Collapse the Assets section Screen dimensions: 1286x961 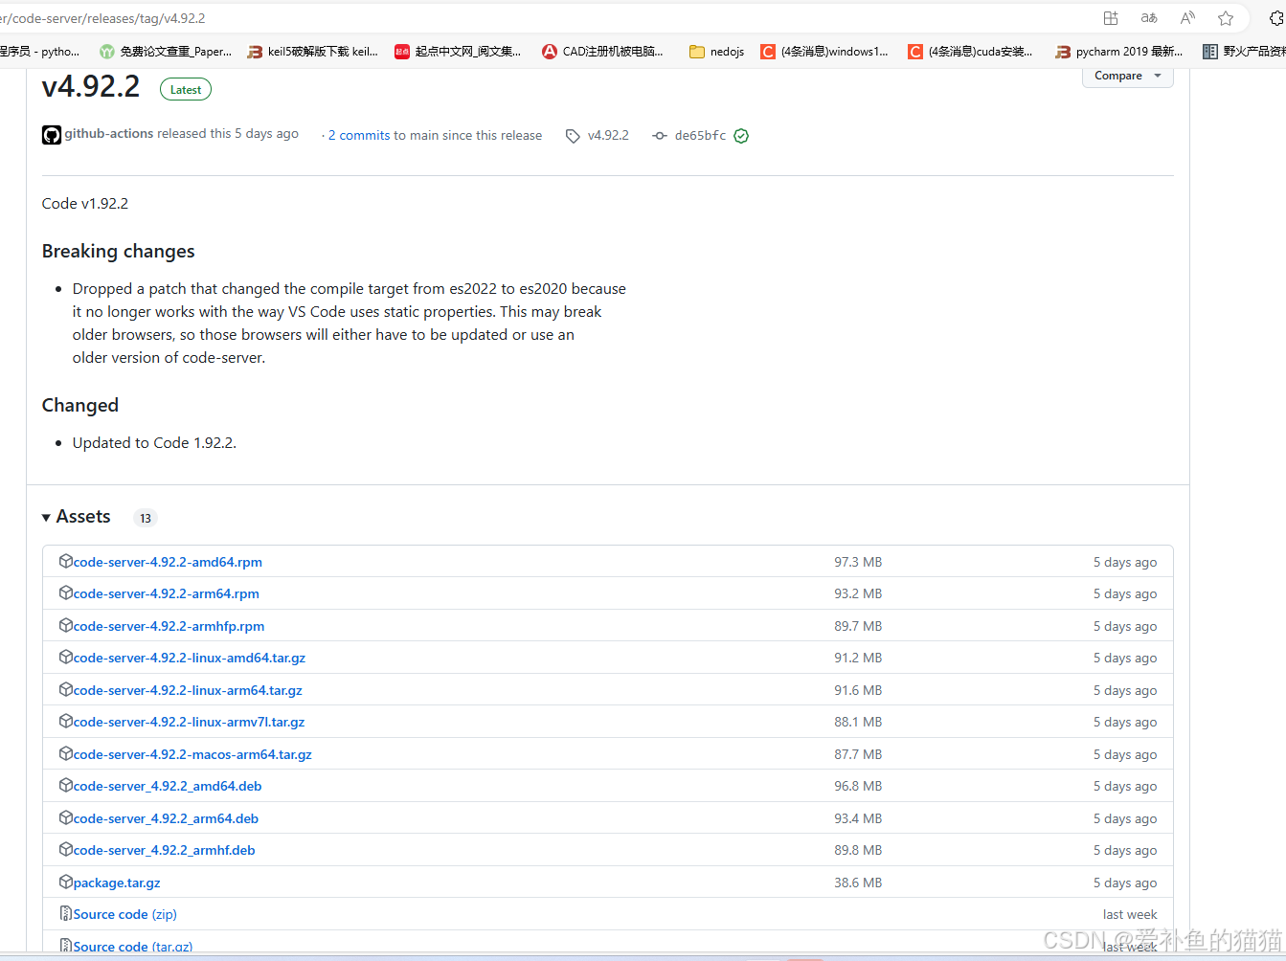[x=77, y=517]
